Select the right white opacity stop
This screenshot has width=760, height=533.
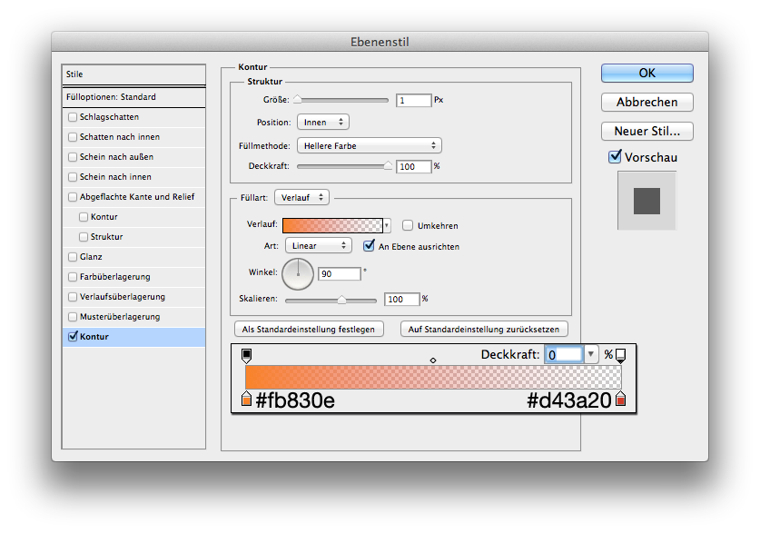click(620, 356)
